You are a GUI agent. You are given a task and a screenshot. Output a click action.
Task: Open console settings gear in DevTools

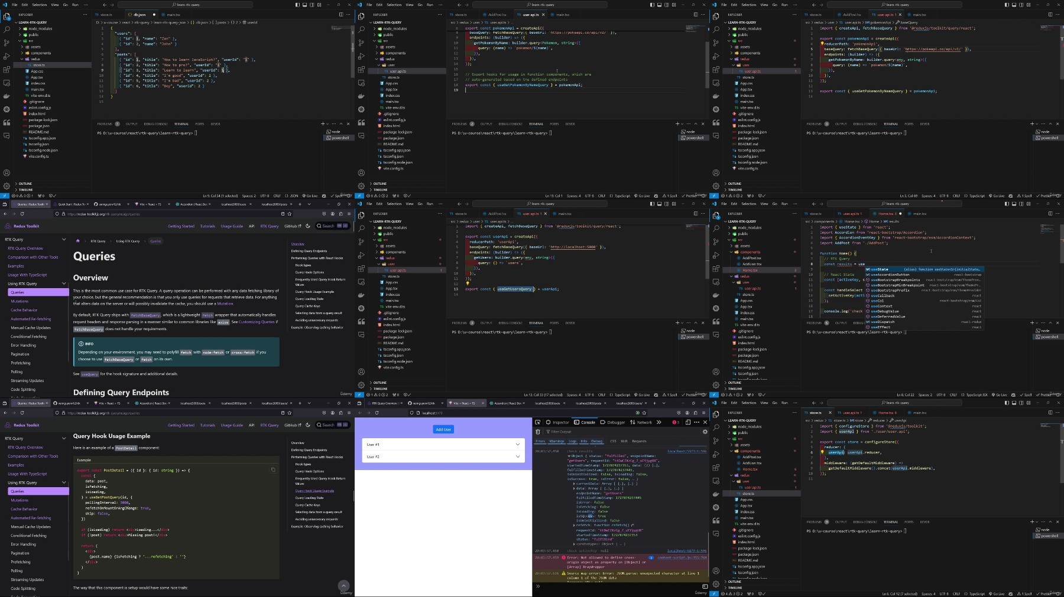point(705,432)
